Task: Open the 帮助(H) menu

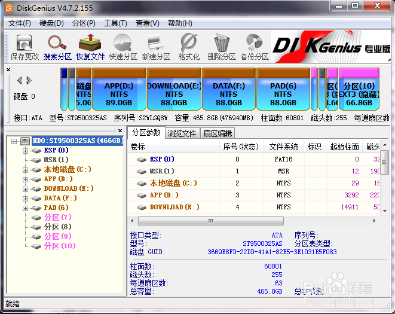Action: [x=180, y=23]
